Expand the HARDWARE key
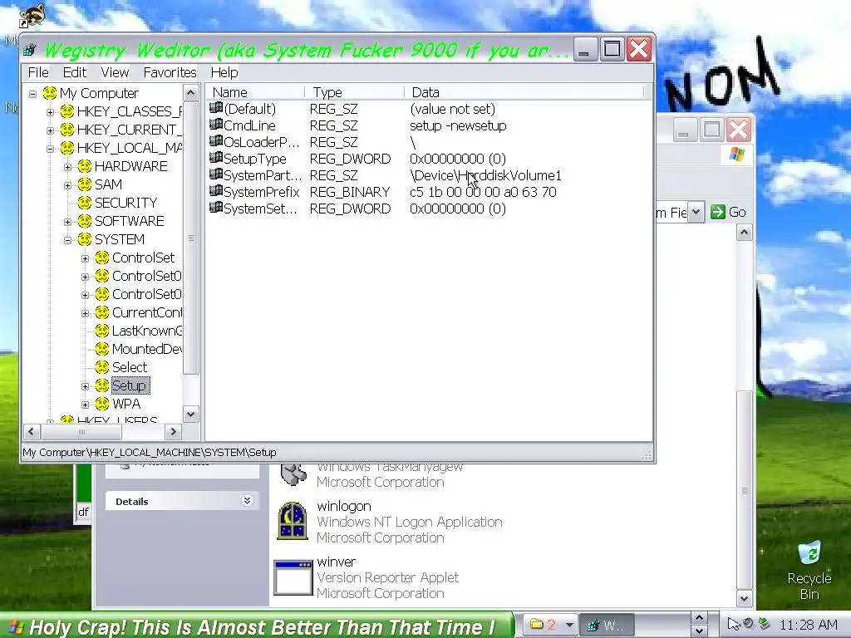Viewport: 851px width, 638px height. click(68, 167)
